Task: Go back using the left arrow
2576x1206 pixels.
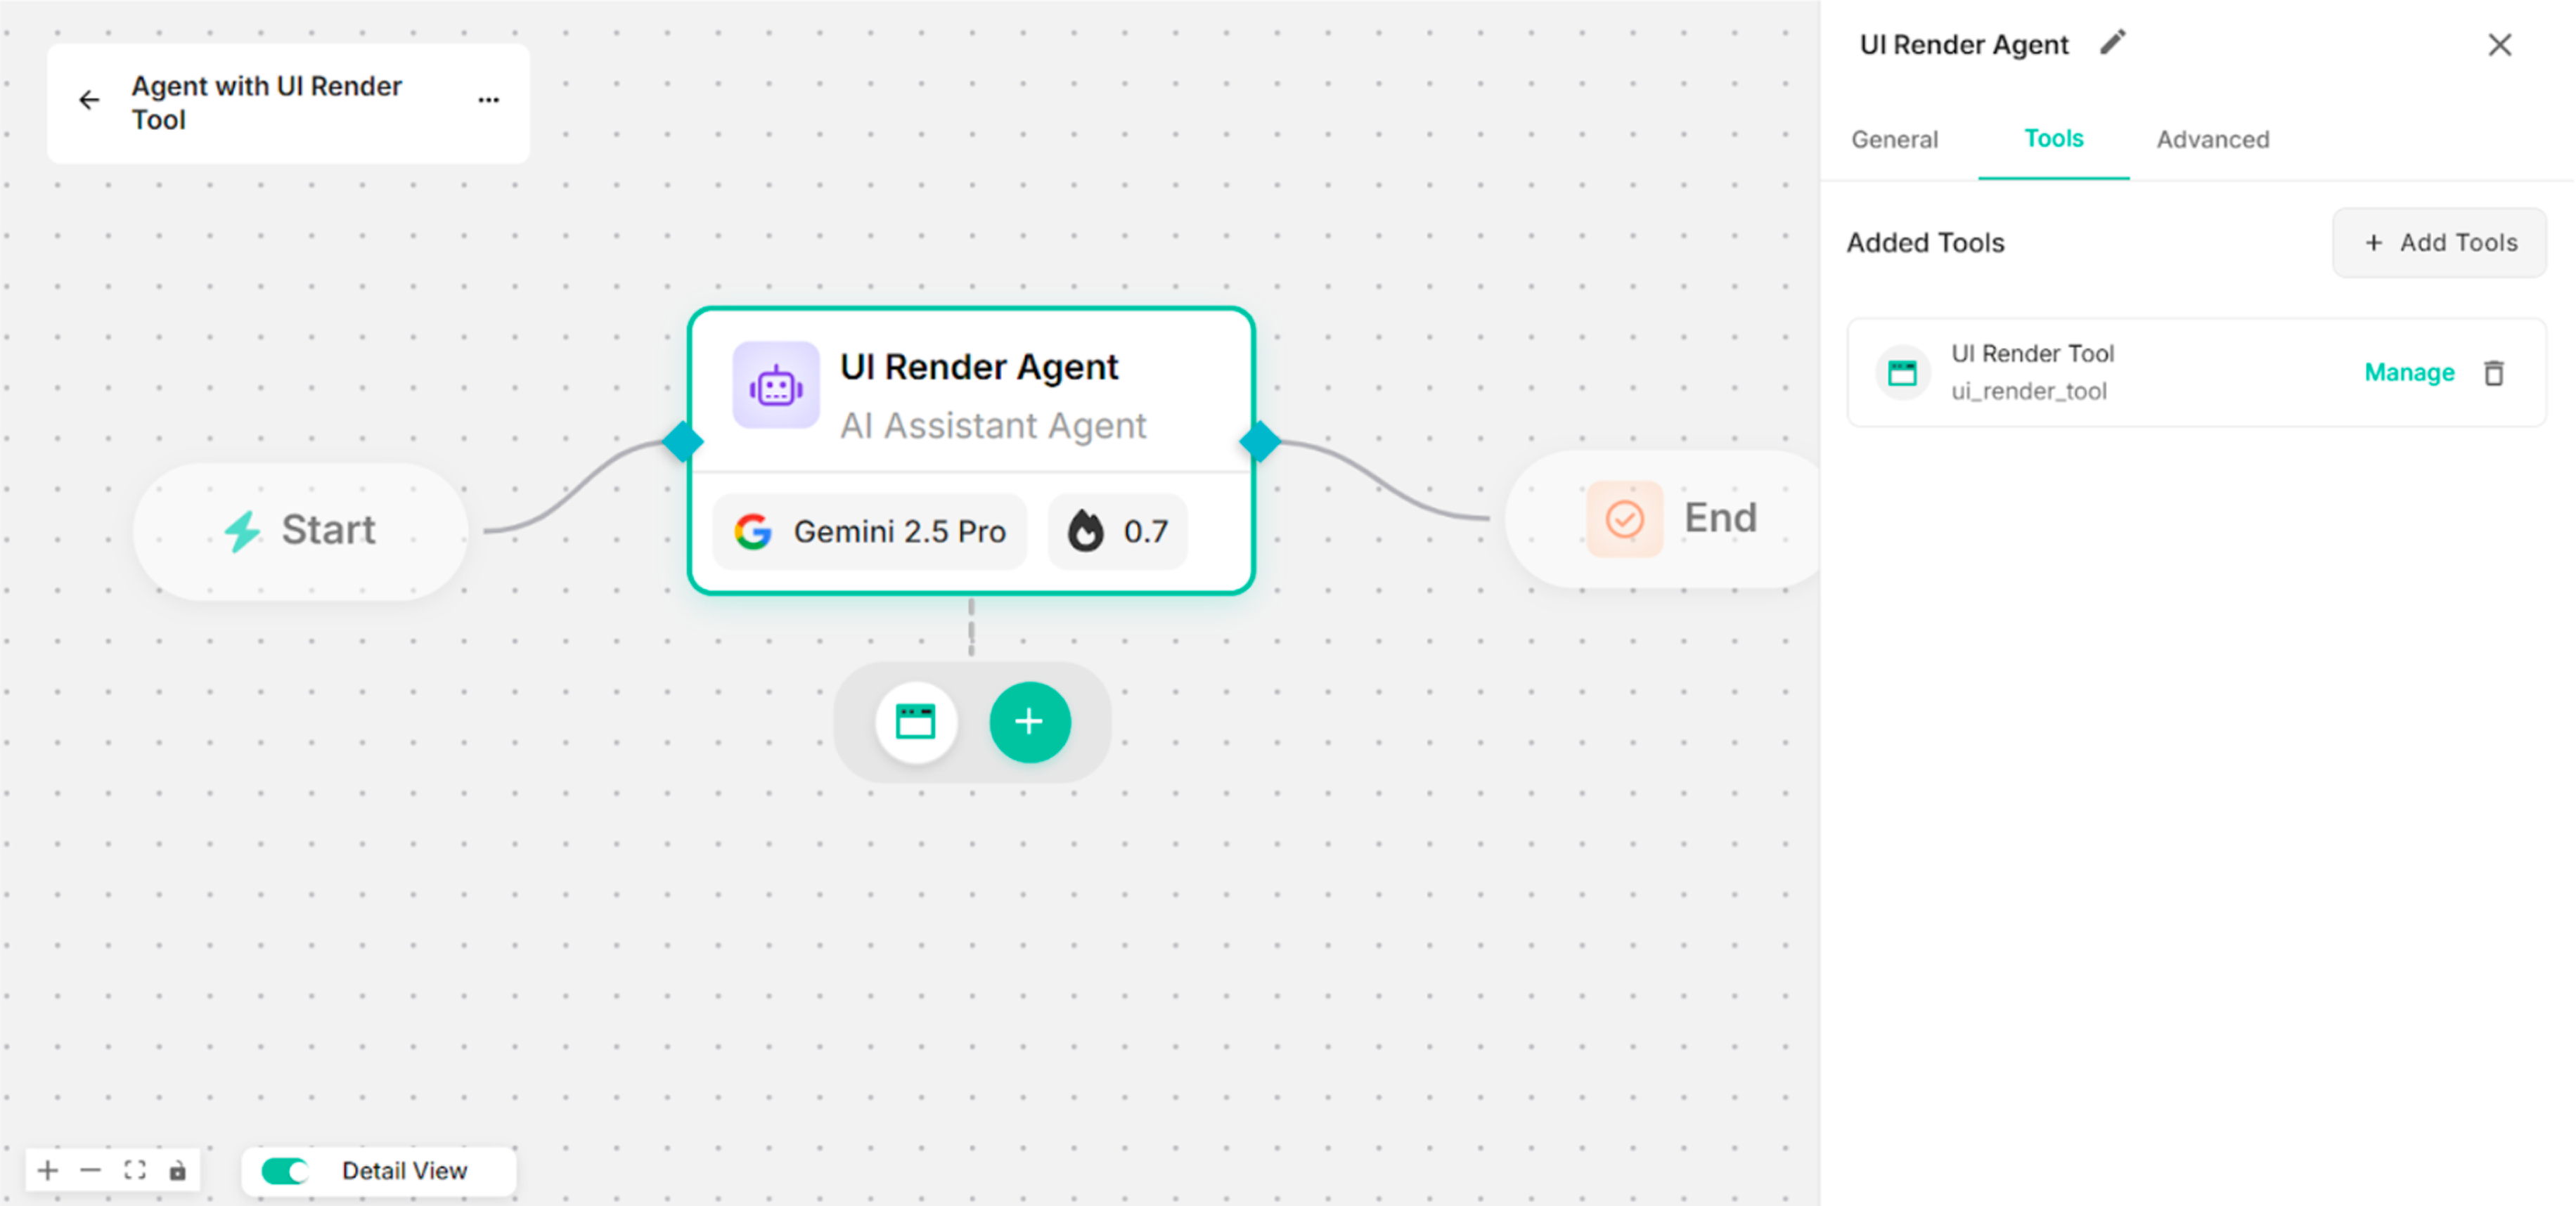Action: tap(89, 100)
